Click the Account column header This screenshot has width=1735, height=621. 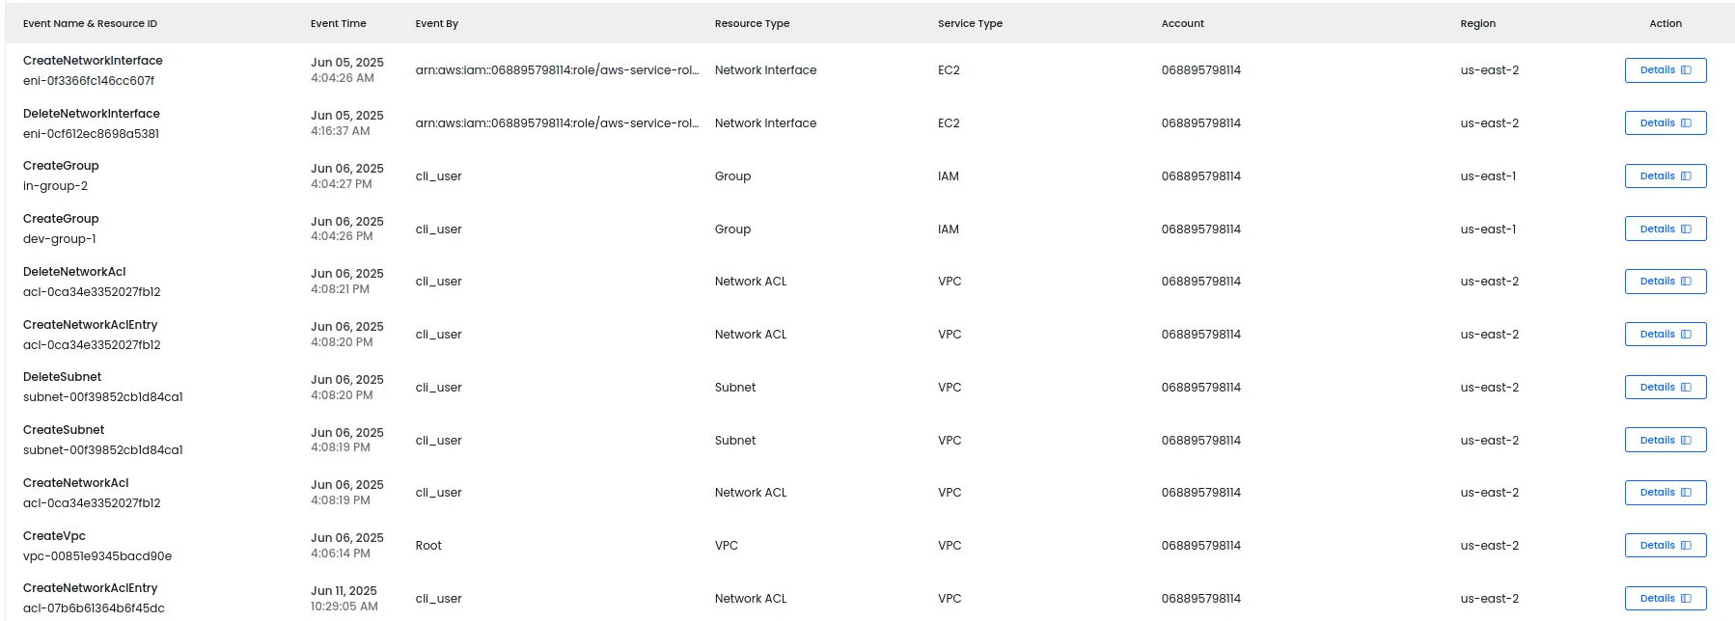click(1182, 23)
